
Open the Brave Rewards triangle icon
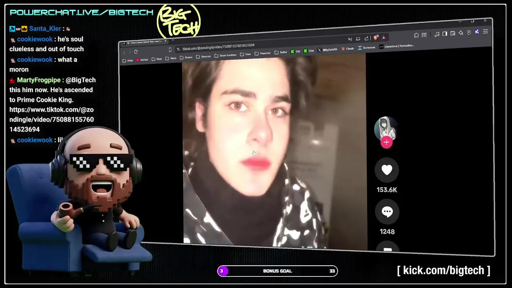click(384, 38)
